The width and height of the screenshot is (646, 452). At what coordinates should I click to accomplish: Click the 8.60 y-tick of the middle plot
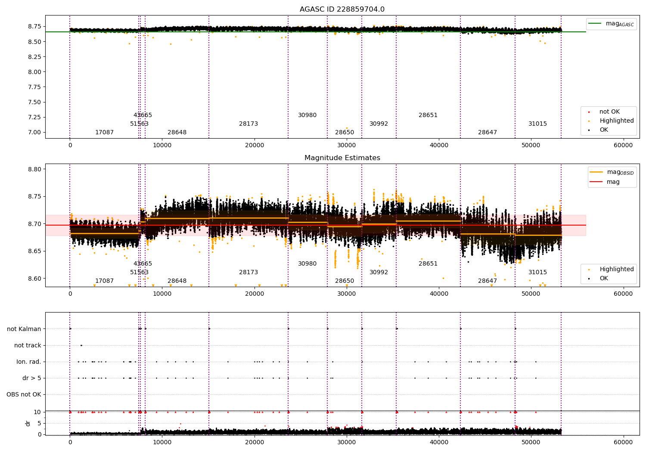click(x=35, y=279)
